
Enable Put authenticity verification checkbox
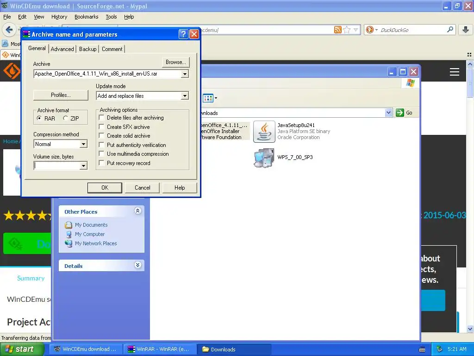click(x=101, y=145)
